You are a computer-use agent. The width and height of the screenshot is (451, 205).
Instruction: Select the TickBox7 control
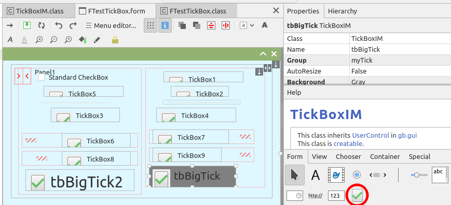[x=190, y=137]
